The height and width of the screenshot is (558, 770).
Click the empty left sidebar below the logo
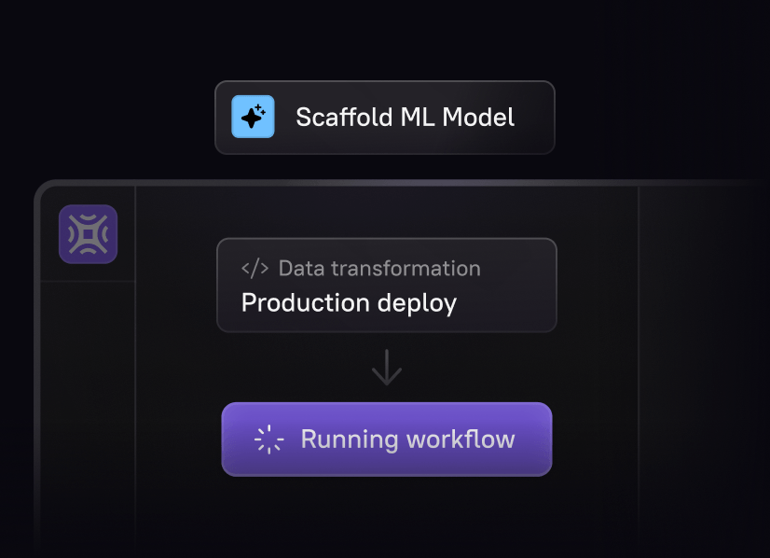pyautogui.click(x=88, y=418)
